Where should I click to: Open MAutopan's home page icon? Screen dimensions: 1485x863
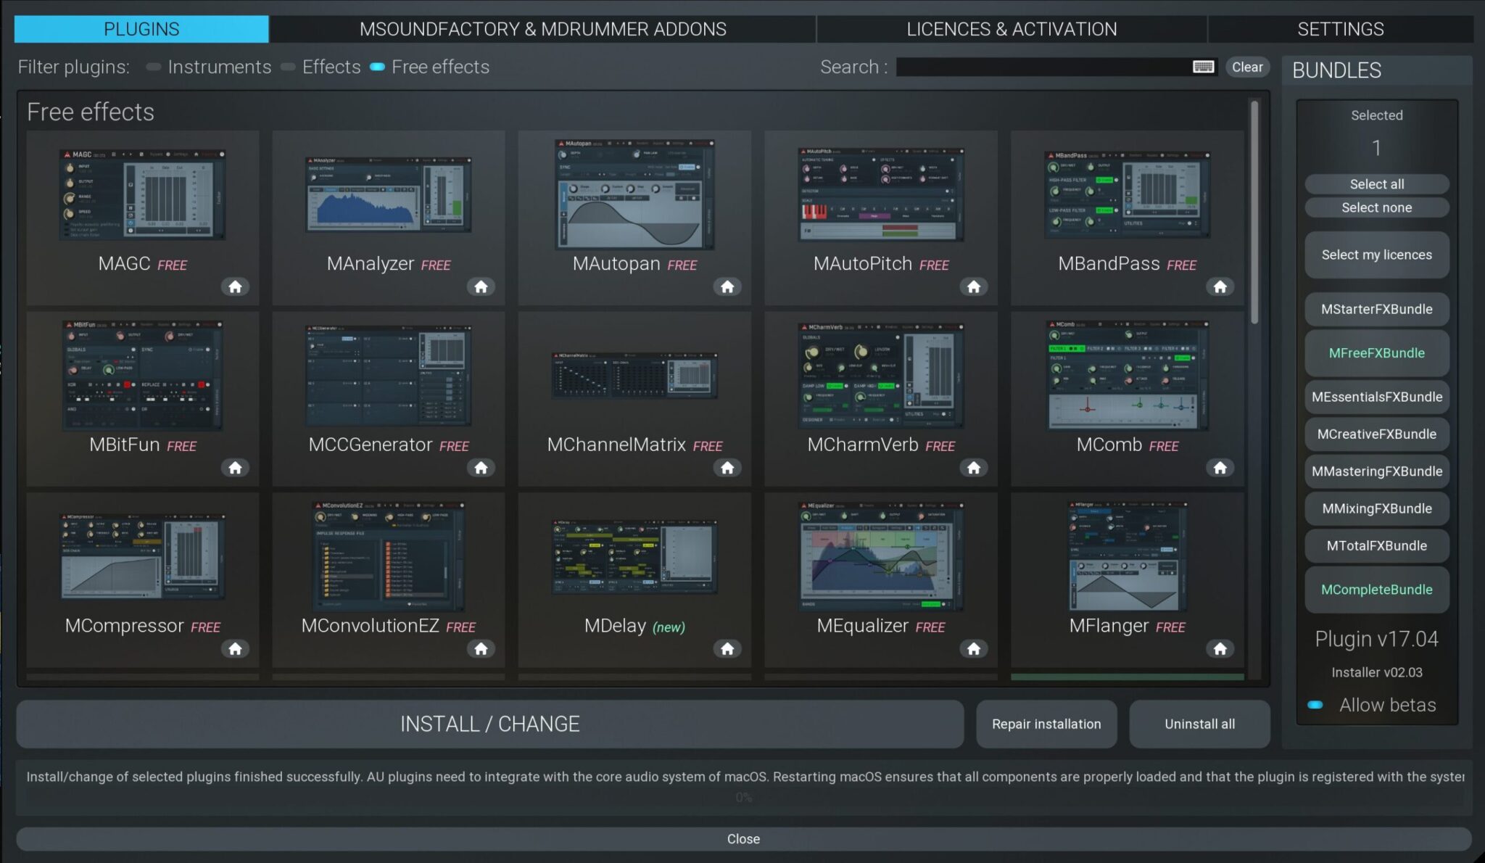click(x=727, y=286)
